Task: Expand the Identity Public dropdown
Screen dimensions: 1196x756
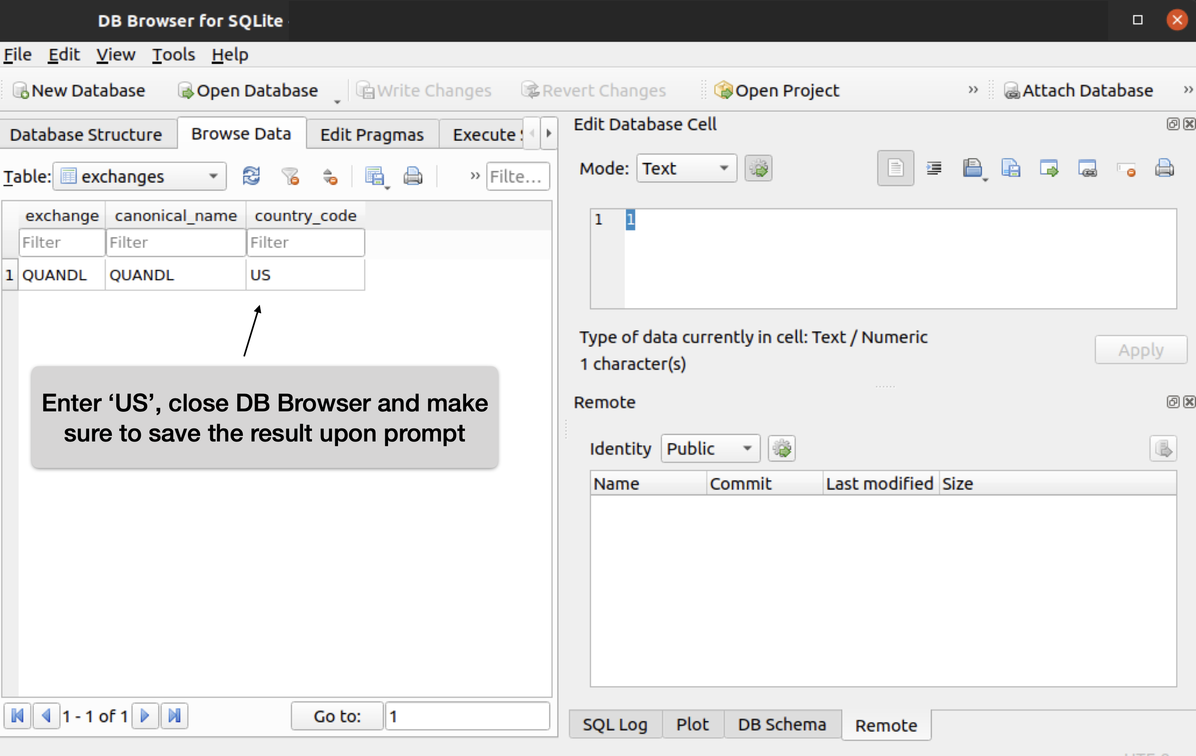Action: [710, 448]
